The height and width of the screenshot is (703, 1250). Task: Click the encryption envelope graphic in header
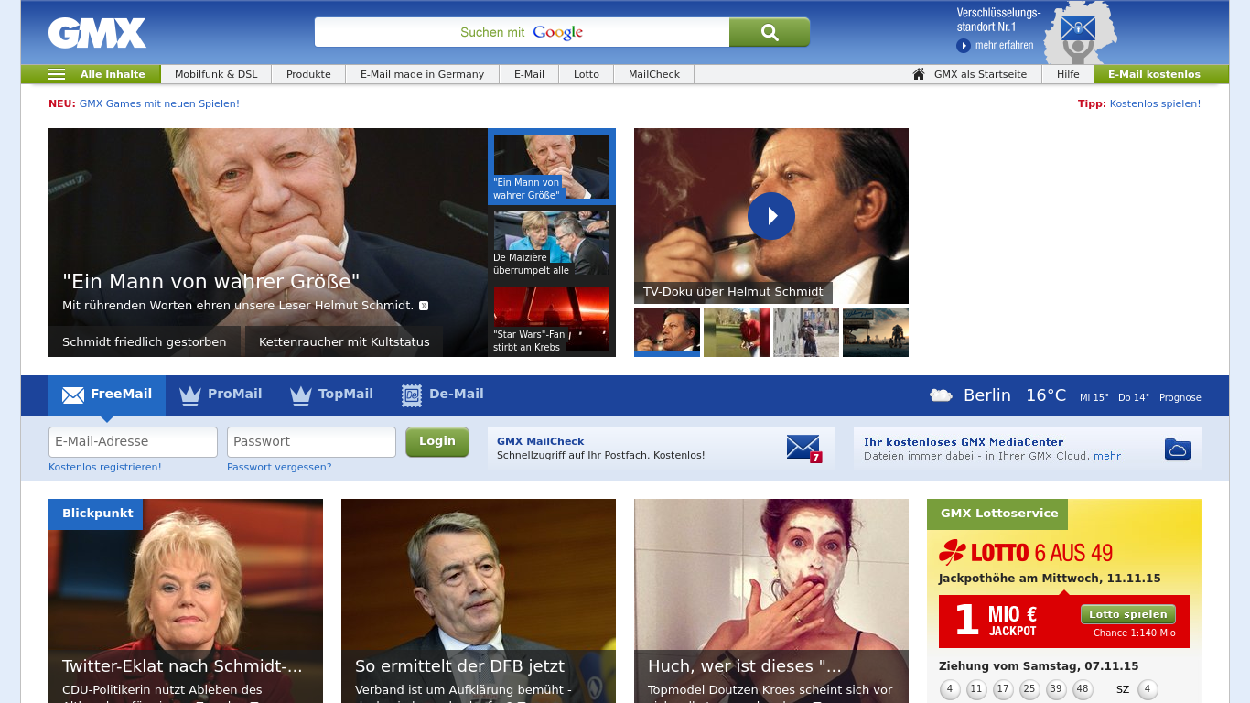pyautogui.click(x=1078, y=28)
